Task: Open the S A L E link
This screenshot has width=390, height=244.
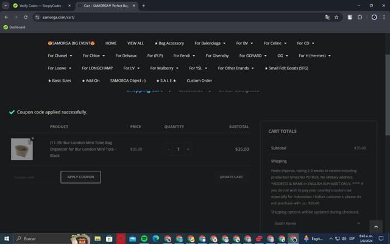Action: point(166,81)
